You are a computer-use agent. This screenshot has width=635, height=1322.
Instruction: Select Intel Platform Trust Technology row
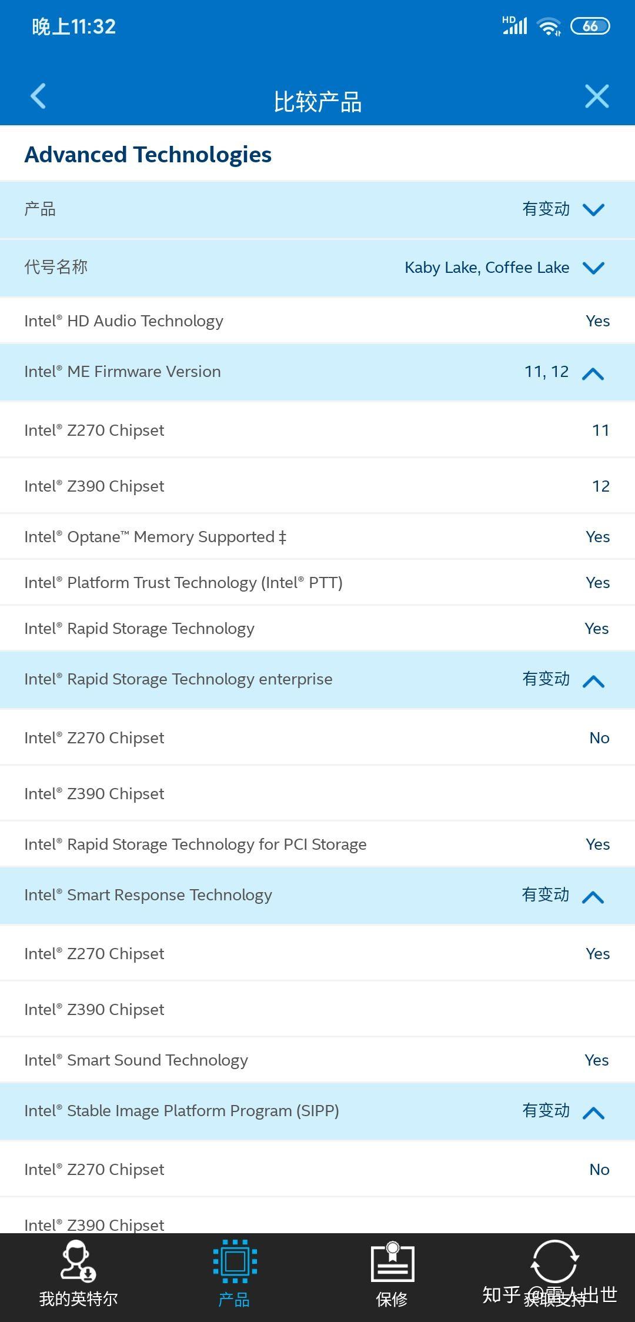click(317, 583)
